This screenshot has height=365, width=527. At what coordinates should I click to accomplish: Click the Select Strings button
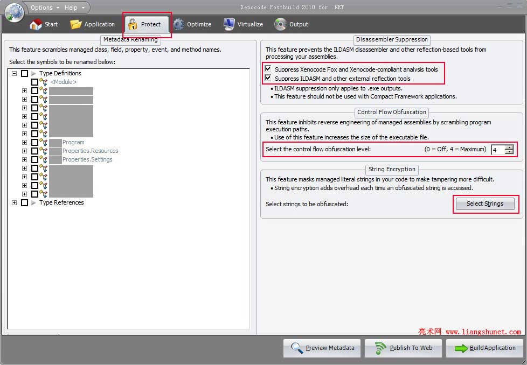(x=485, y=203)
